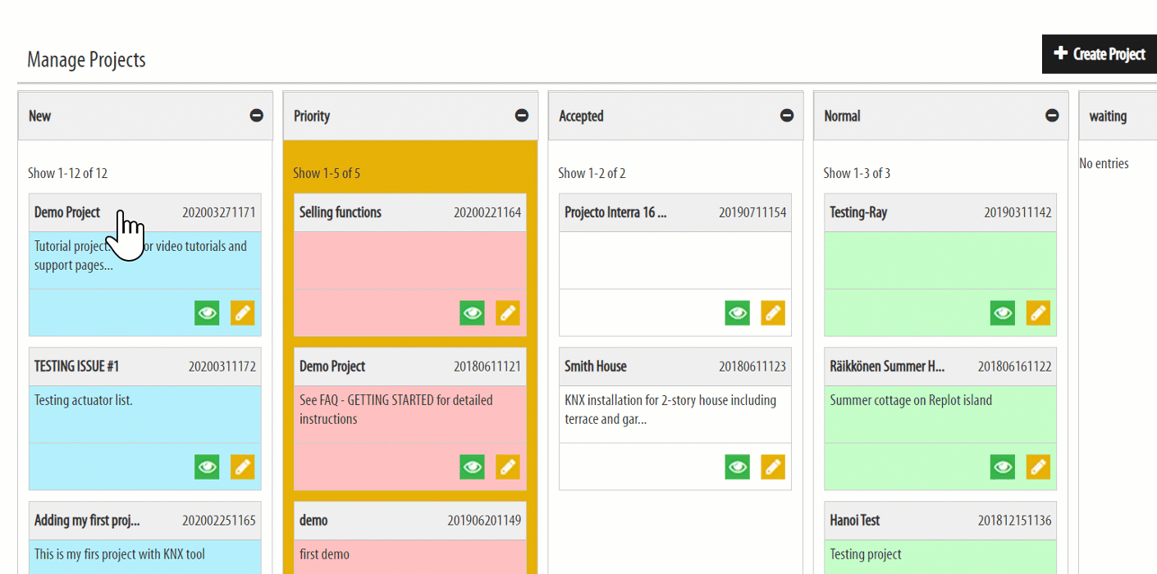1157x574 pixels.
Task: View Projecto Interra 16 with eye icon
Action: (737, 312)
